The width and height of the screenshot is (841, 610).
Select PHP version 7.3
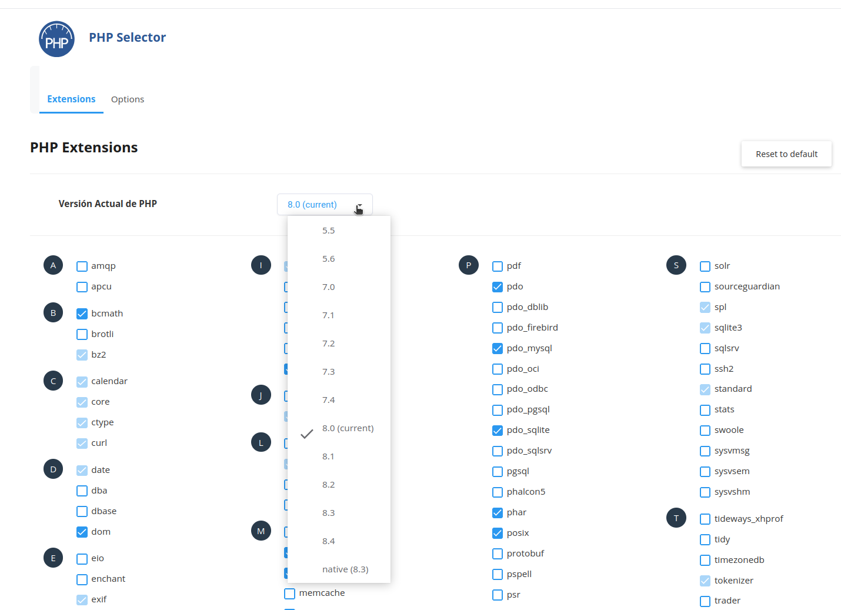click(339, 372)
